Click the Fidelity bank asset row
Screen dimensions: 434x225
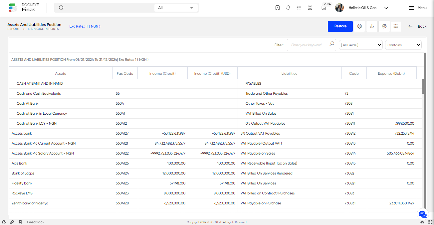pos(22,183)
